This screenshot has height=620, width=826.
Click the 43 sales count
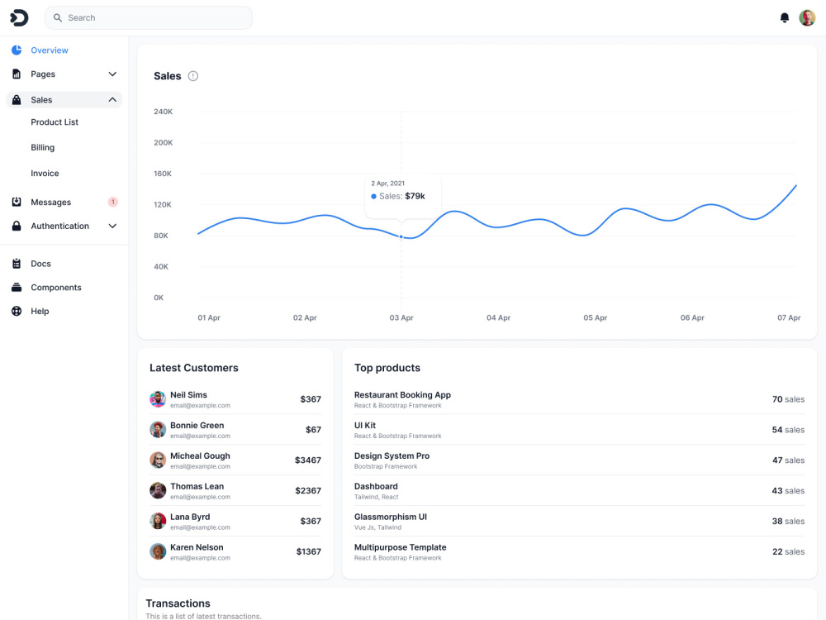[x=788, y=491]
